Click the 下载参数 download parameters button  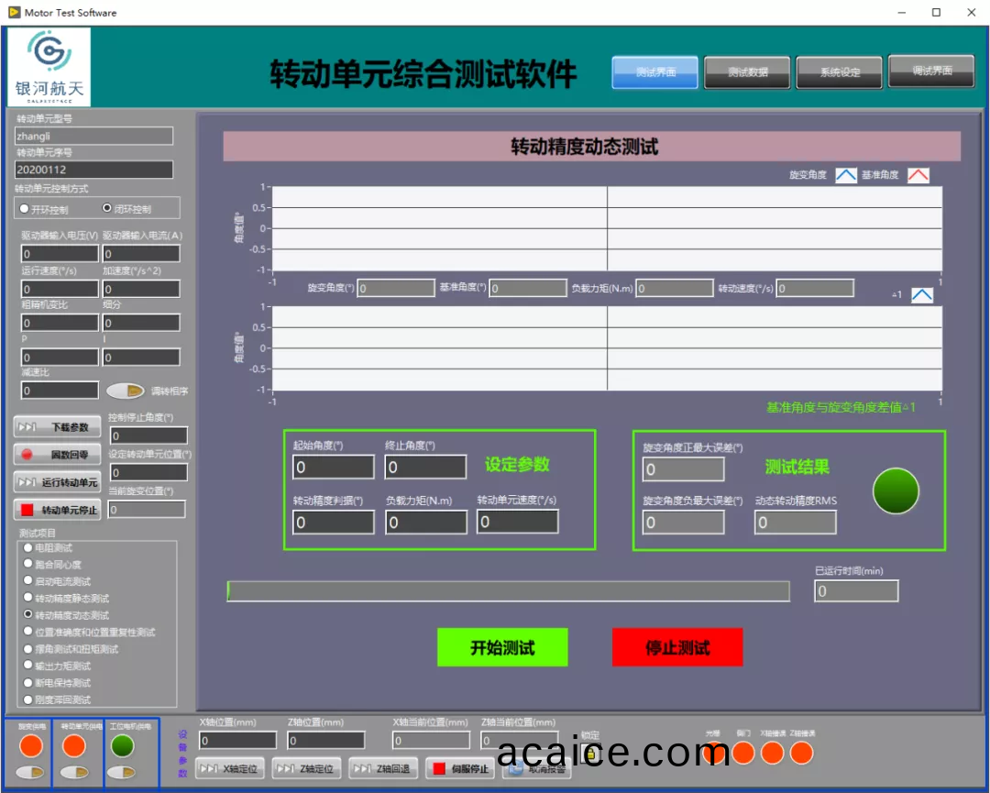pos(57,427)
